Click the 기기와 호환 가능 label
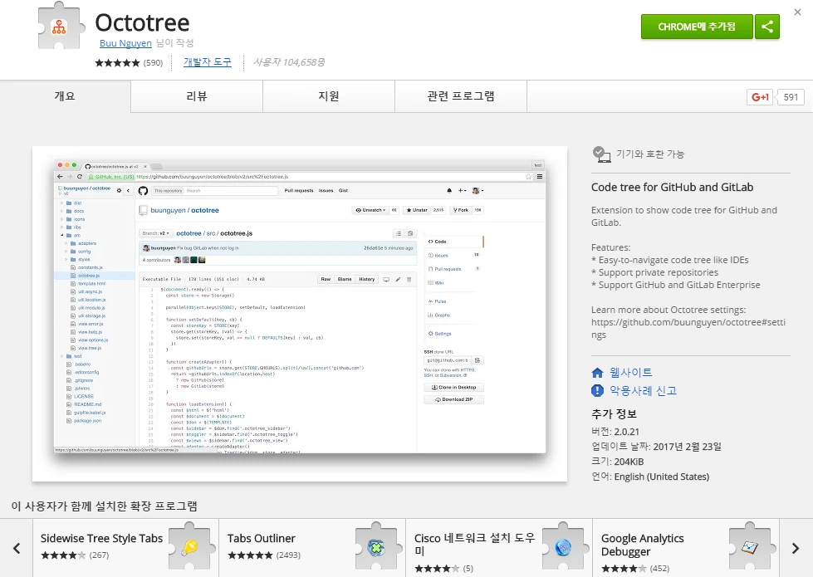The image size is (813, 577). pos(650,154)
